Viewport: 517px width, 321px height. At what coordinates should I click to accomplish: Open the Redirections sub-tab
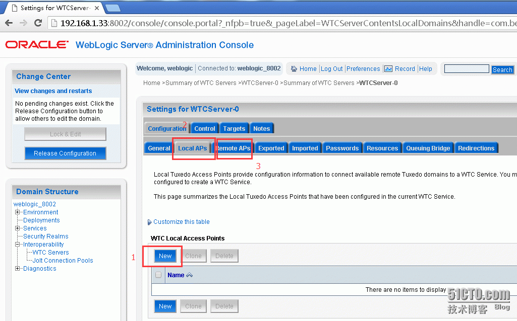(x=476, y=148)
